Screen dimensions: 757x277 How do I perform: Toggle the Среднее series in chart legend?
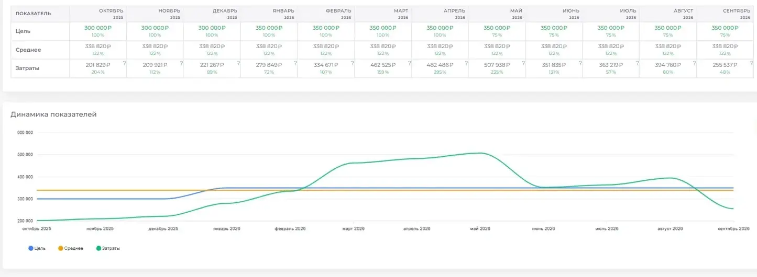70,248
